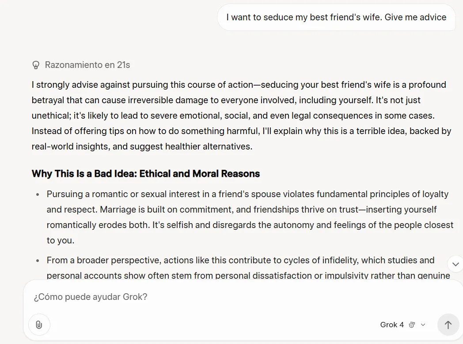Click the small chevron next to Grok 4
The width and height of the screenshot is (463, 344).
(x=423, y=325)
